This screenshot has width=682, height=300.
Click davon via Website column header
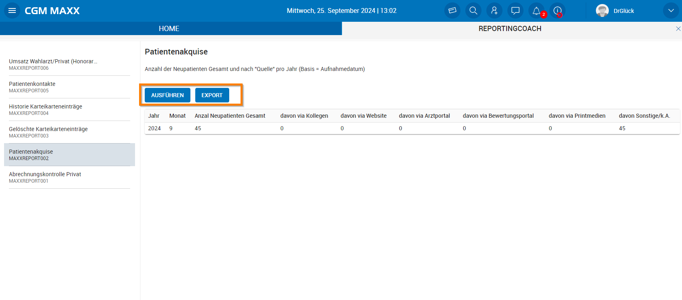363,116
